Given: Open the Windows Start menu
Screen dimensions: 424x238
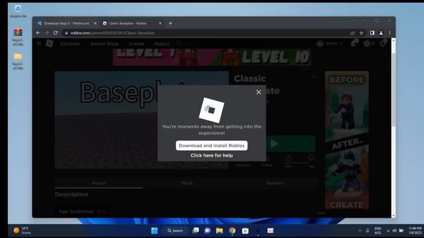Looking at the screenshot, I should coord(154,231).
